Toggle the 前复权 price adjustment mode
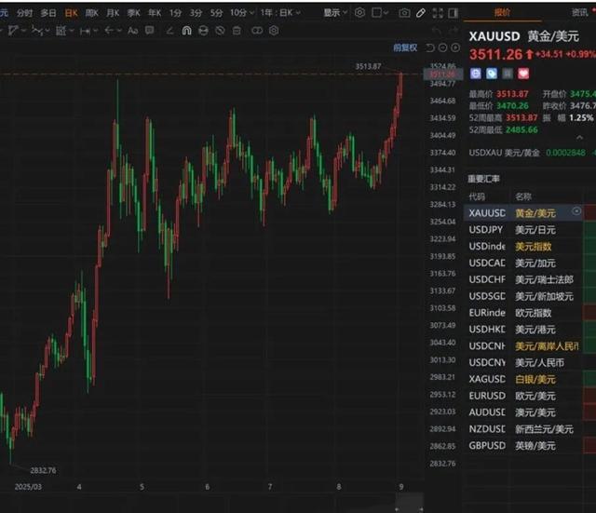This screenshot has width=596, height=513. pos(404,47)
